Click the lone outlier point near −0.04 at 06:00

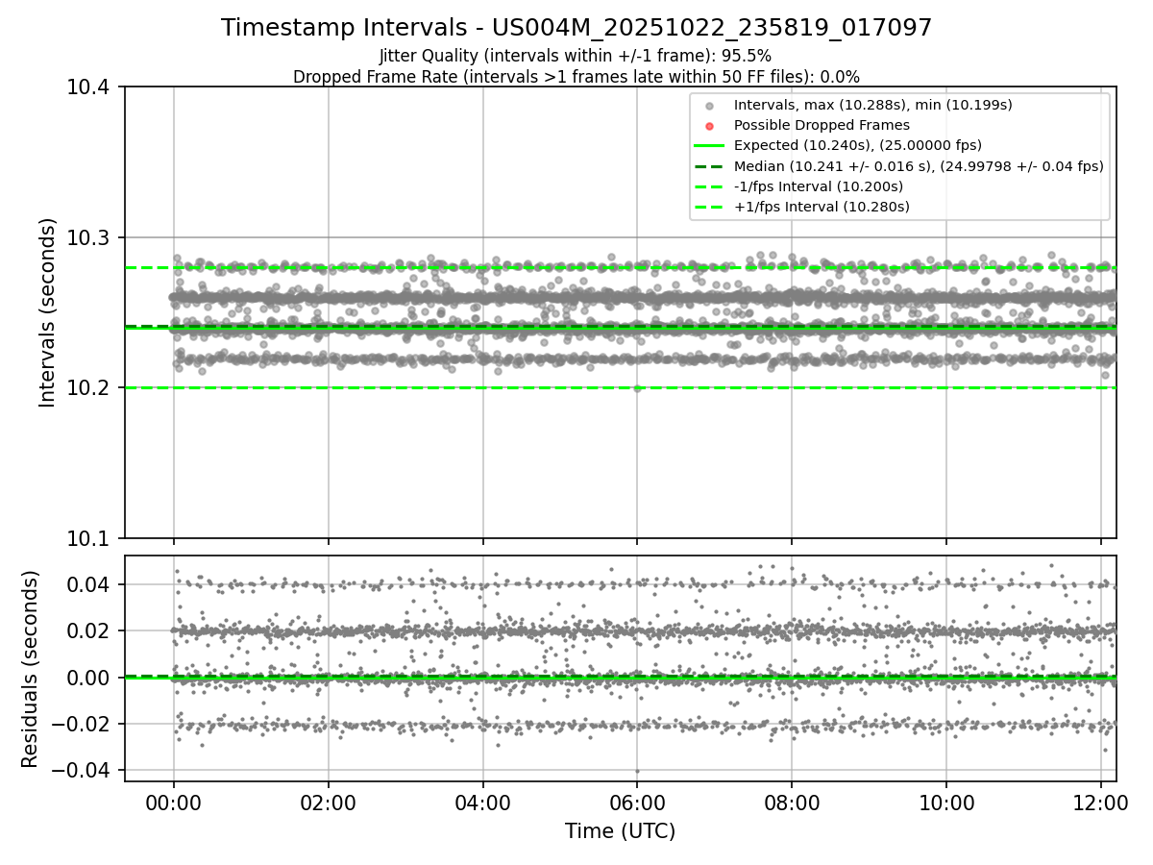(x=637, y=771)
